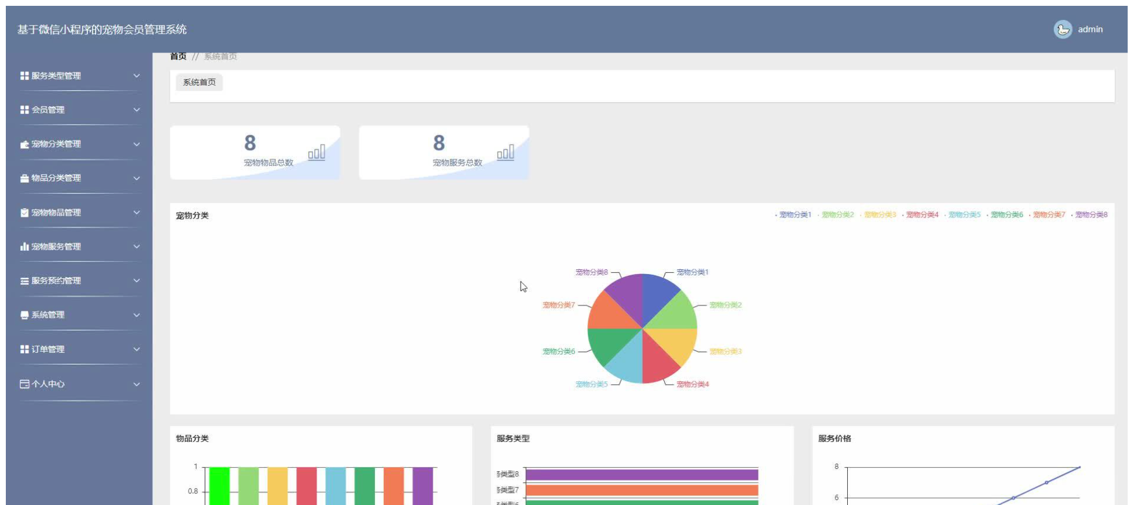Click the 宠物分类 chart title

(x=192, y=216)
